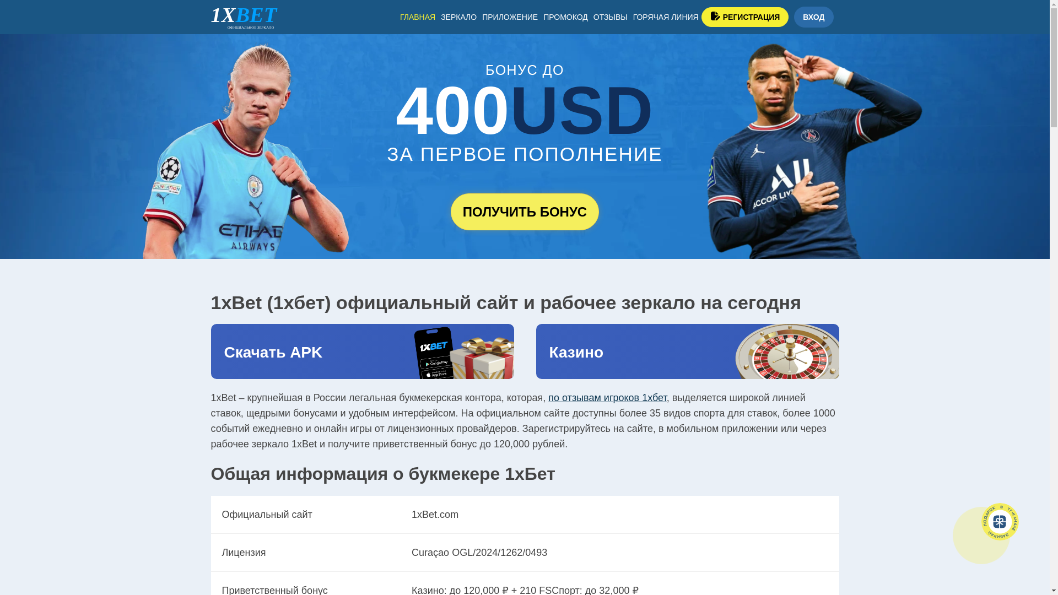Click the page vertical scrollbar
The image size is (1058, 595).
tap(1054, 297)
